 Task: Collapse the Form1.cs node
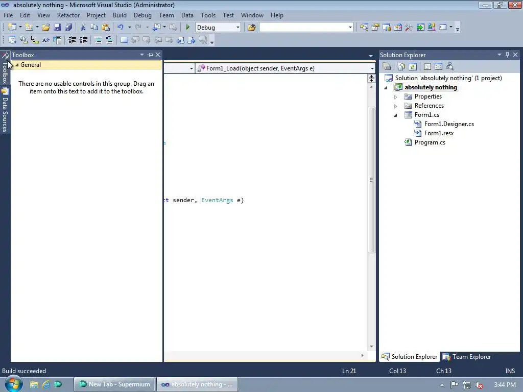pyautogui.click(x=396, y=115)
